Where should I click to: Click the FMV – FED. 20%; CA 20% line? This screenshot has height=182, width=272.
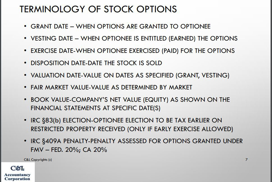[x=69, y=150]
